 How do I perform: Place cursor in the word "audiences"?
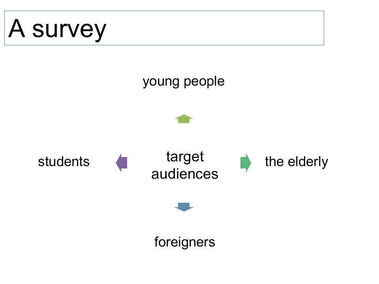(x=185, y=174)
